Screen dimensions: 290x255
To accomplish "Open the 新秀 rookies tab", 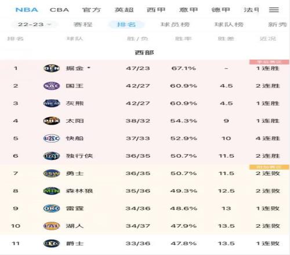I will (277, 24).
